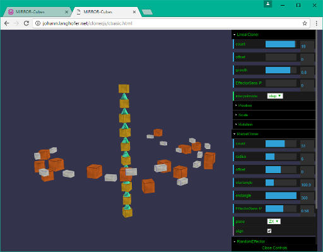Click the site information icon in address bar
Screen dimensions: 323x252
coord(38,23)
